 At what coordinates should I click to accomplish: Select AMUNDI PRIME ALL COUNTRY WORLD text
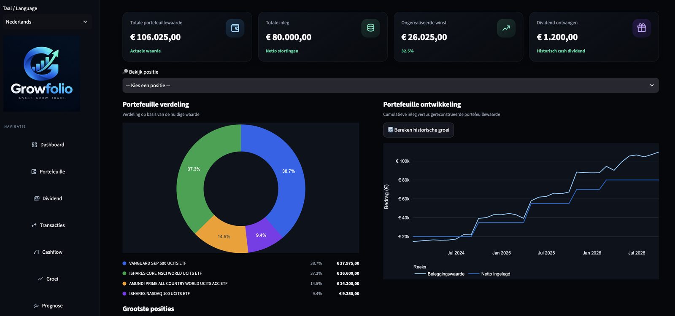pyautogui.click(x=178, y=284)
